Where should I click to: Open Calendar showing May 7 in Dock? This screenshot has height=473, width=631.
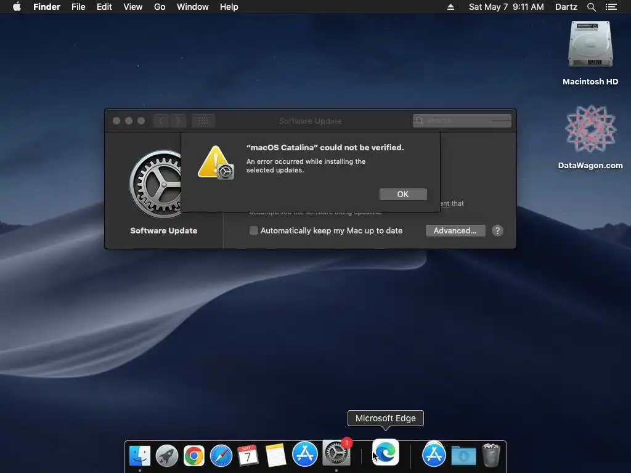coord(248,456)
